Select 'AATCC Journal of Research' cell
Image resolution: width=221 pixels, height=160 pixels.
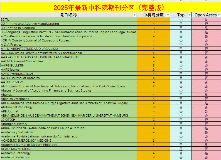tap(69, 78)
